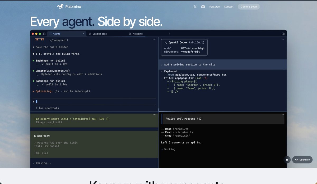Click the 'Make the build faster' prompt

click(50, 47)
